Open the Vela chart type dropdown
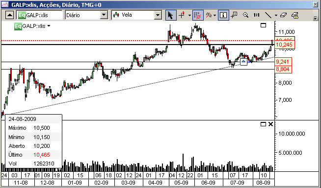 point(158,15)
